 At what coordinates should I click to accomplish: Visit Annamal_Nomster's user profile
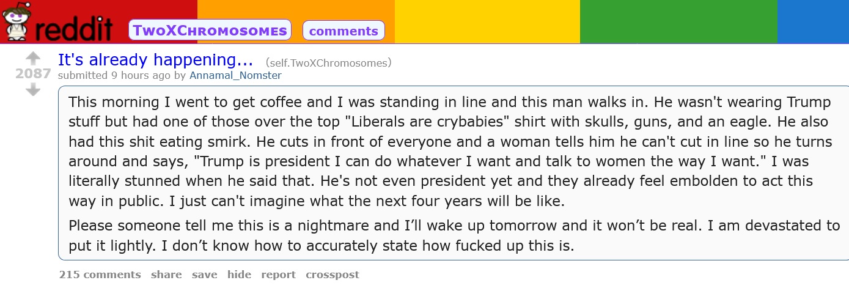point(235,75)
